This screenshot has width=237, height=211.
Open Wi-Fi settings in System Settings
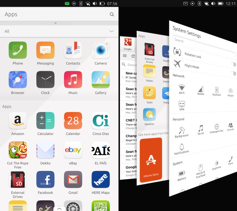click(x=181, y=89)
